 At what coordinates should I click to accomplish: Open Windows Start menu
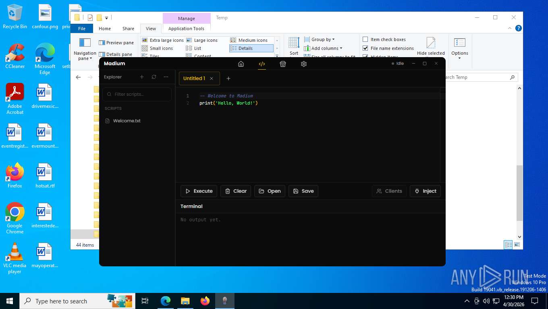pos(10,301)
